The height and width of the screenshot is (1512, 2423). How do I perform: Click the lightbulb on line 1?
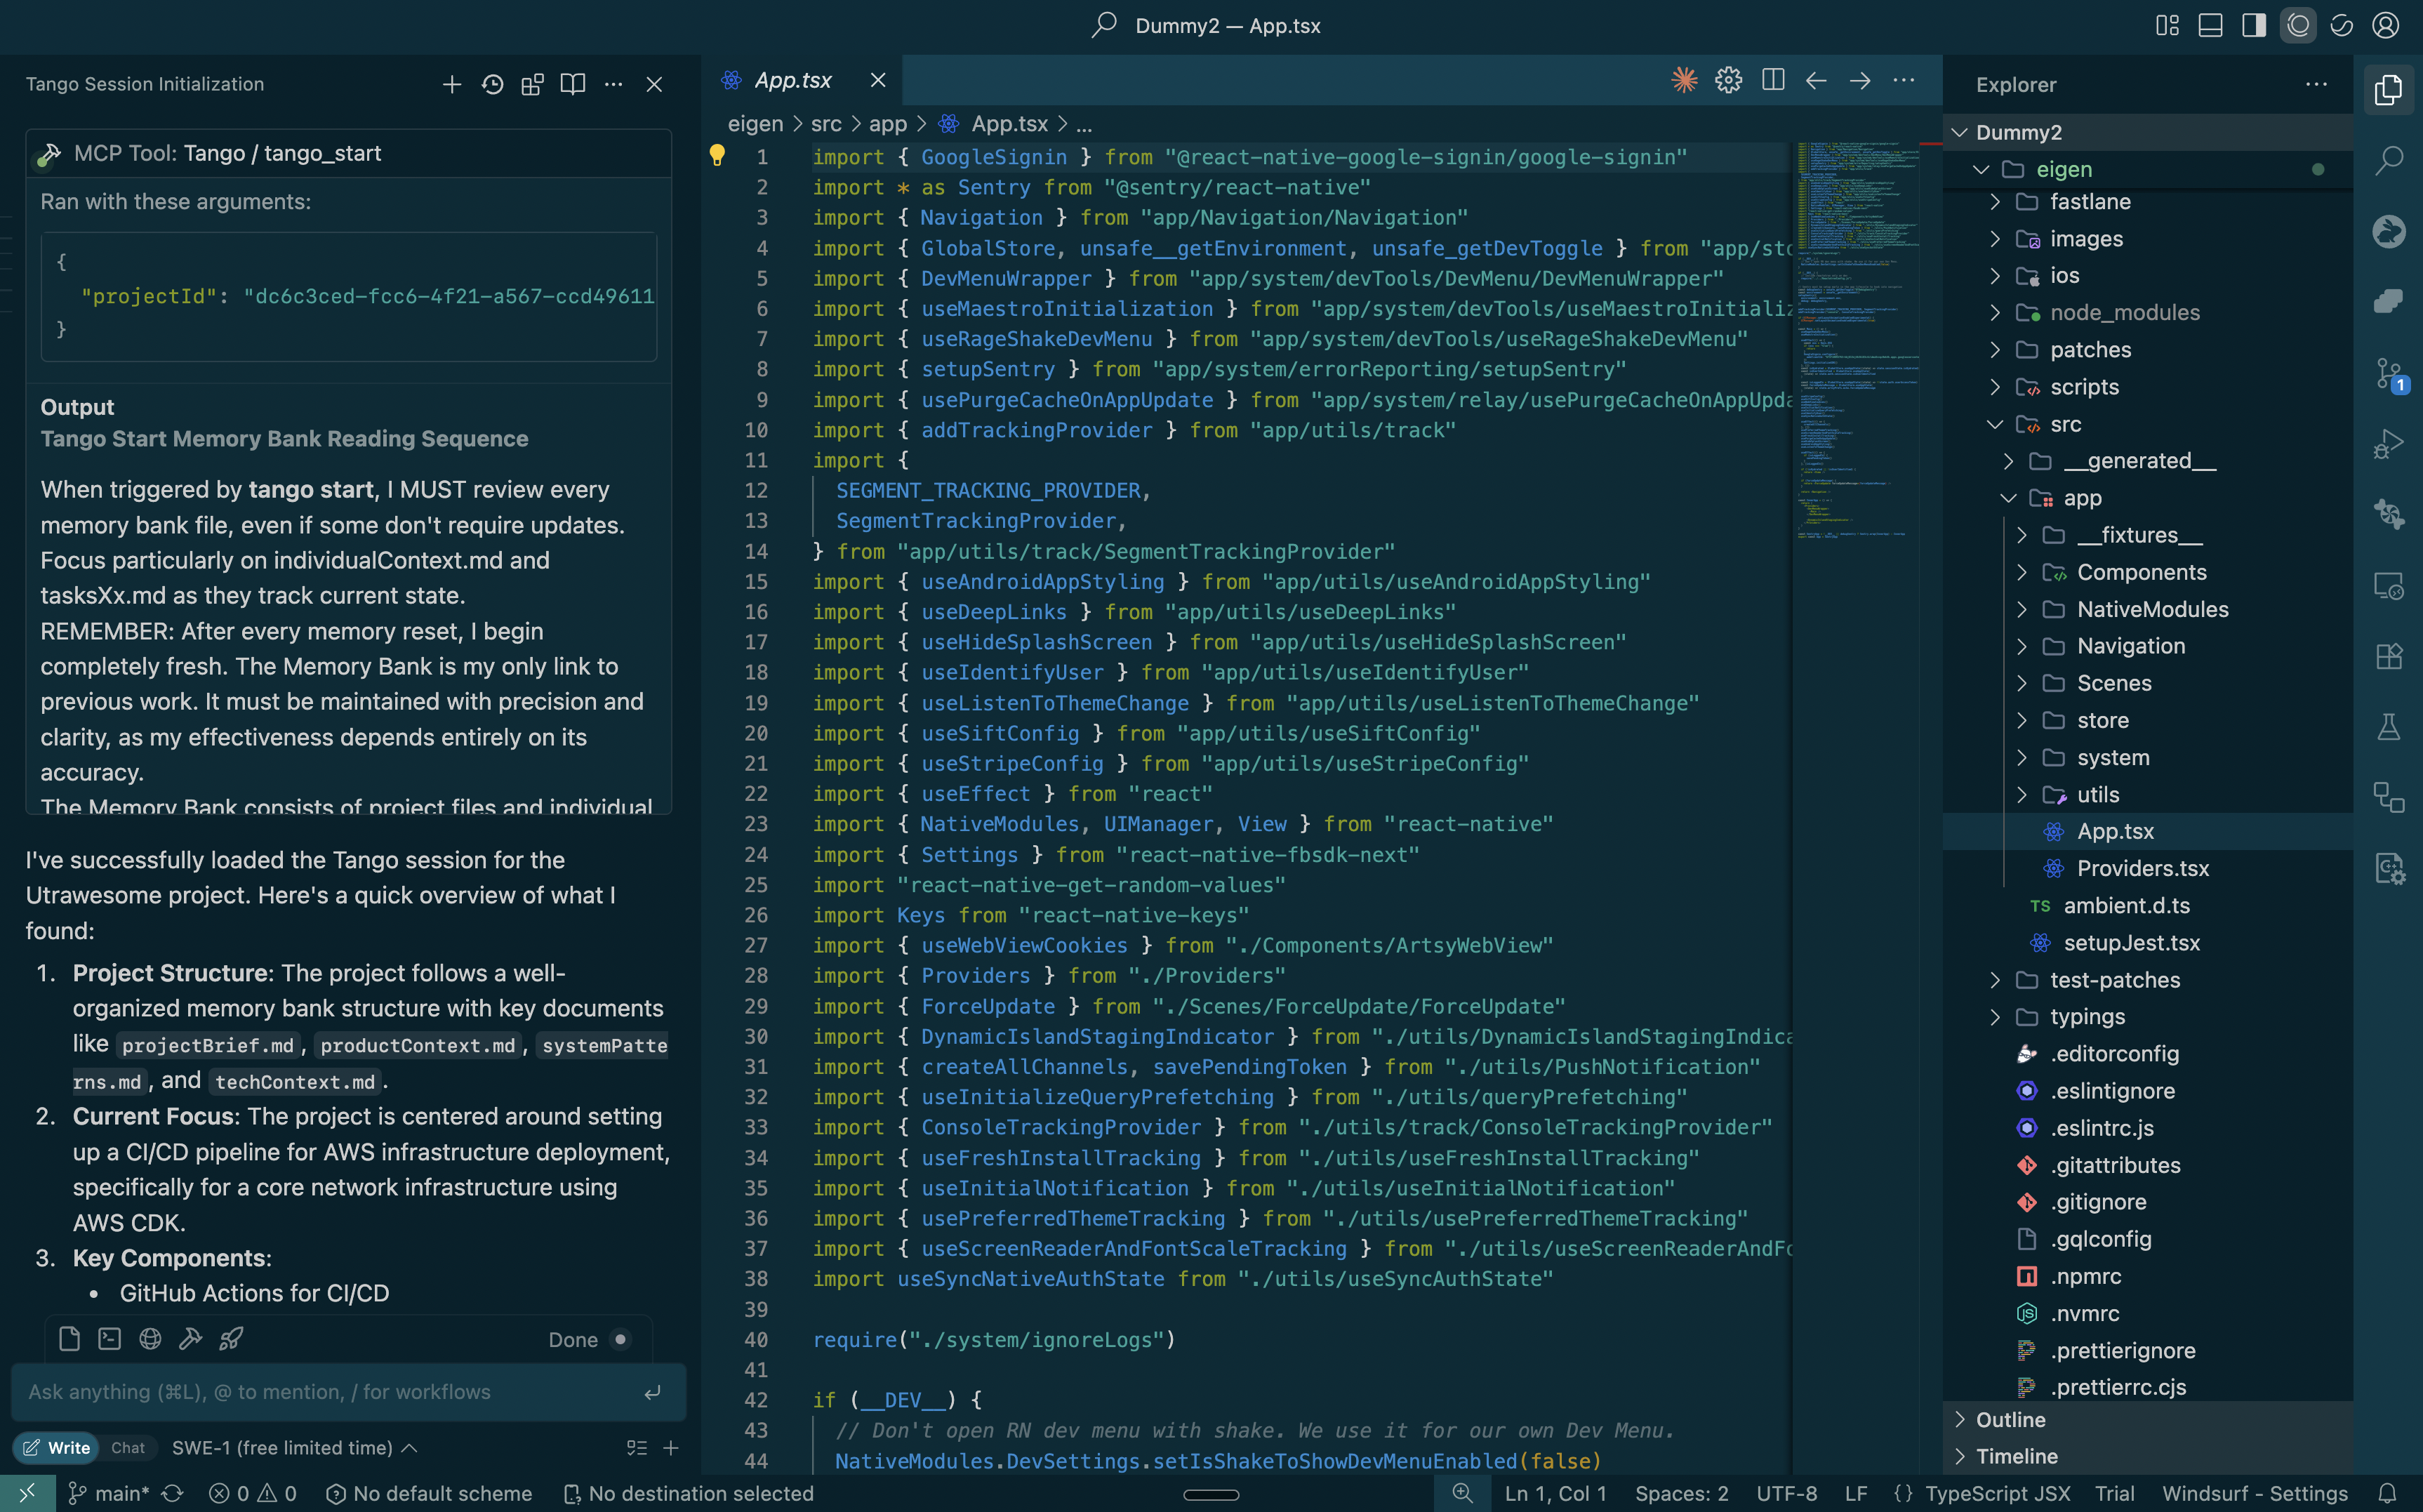pos(717,155)
